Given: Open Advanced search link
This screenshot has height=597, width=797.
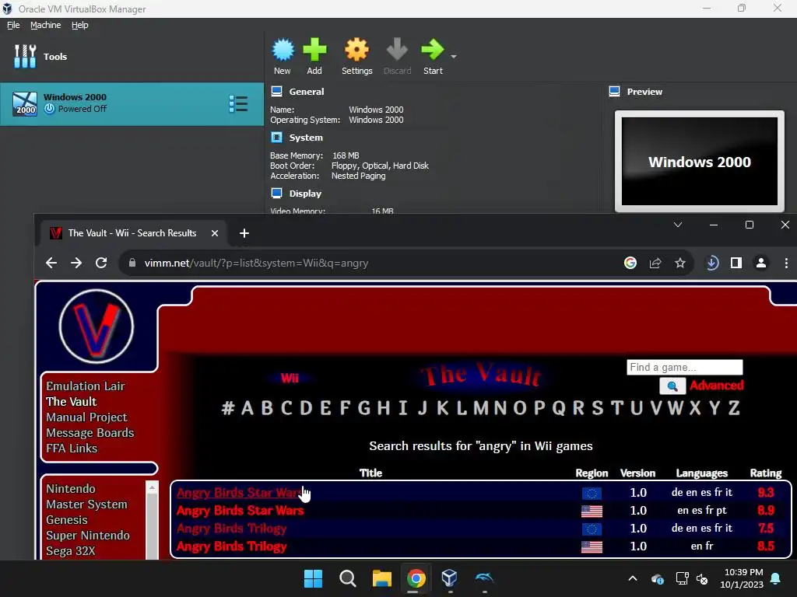Looking at the screenshot, I should (x=716, y=386).
